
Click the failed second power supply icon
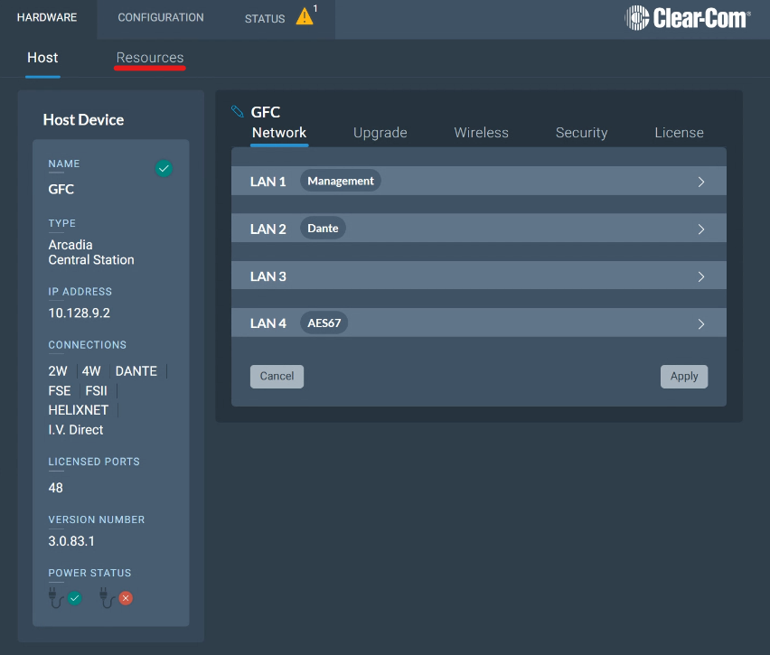117,597
